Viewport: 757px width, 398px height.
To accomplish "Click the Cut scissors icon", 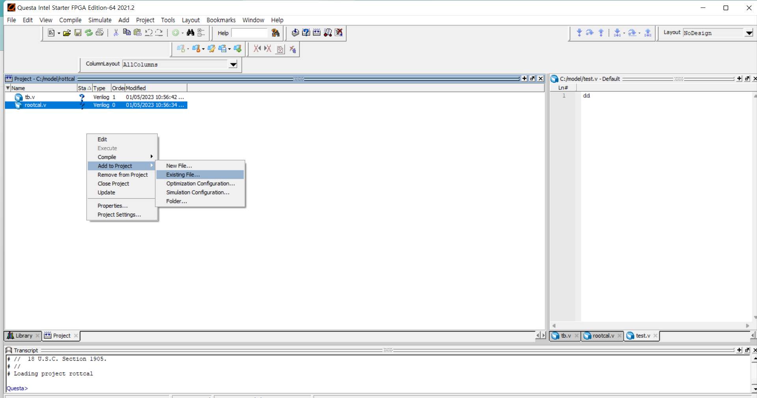I will (116, 33).
